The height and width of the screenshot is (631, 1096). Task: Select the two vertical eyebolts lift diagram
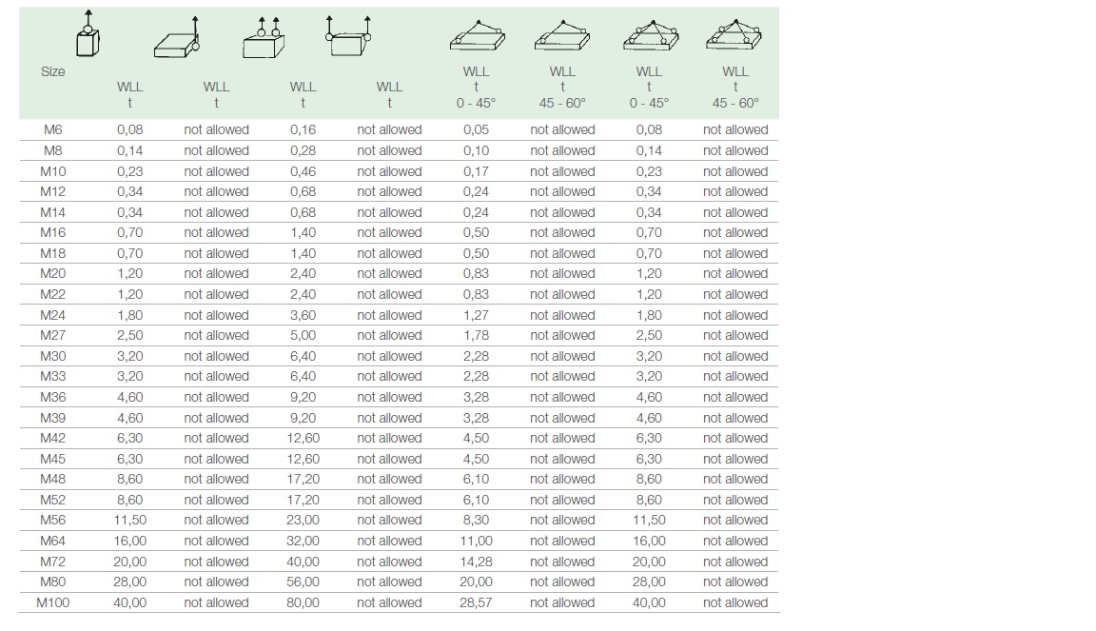tap(265, 38)
